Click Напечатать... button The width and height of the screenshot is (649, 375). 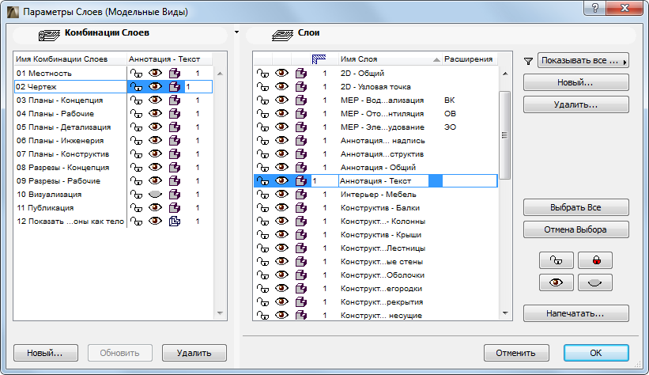click(575, 313)
